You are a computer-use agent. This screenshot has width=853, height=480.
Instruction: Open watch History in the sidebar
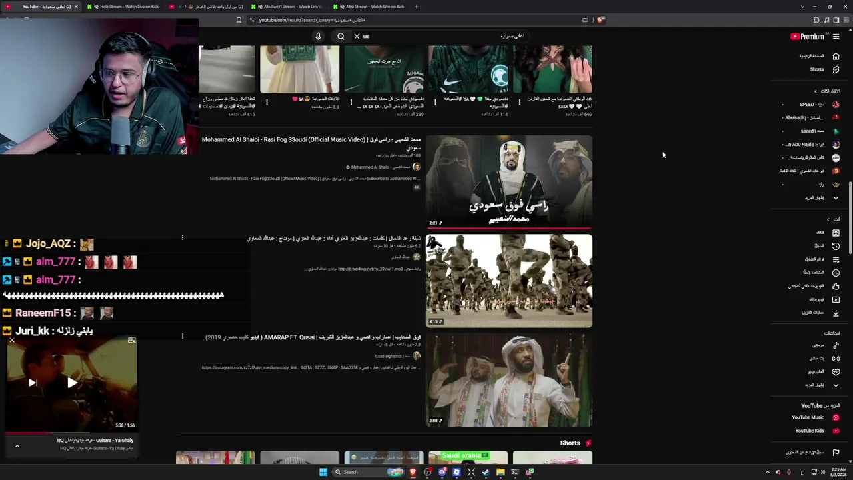(x=836, y=246)
